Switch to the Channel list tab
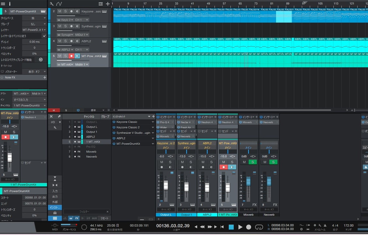Viewport: 368px width, 235px height. point(89,117)
